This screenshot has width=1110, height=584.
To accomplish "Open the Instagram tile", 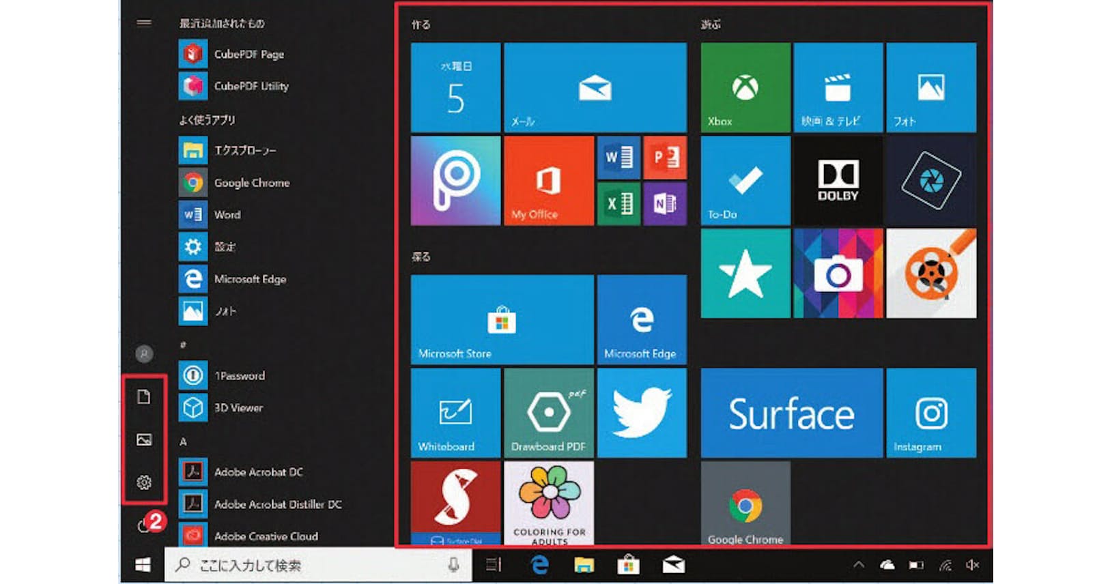I will click(x=930, y=413).
